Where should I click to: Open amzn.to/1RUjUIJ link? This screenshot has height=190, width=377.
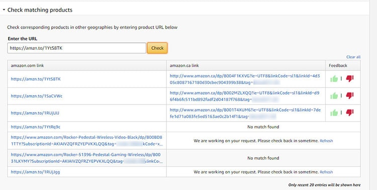point(35,113)
